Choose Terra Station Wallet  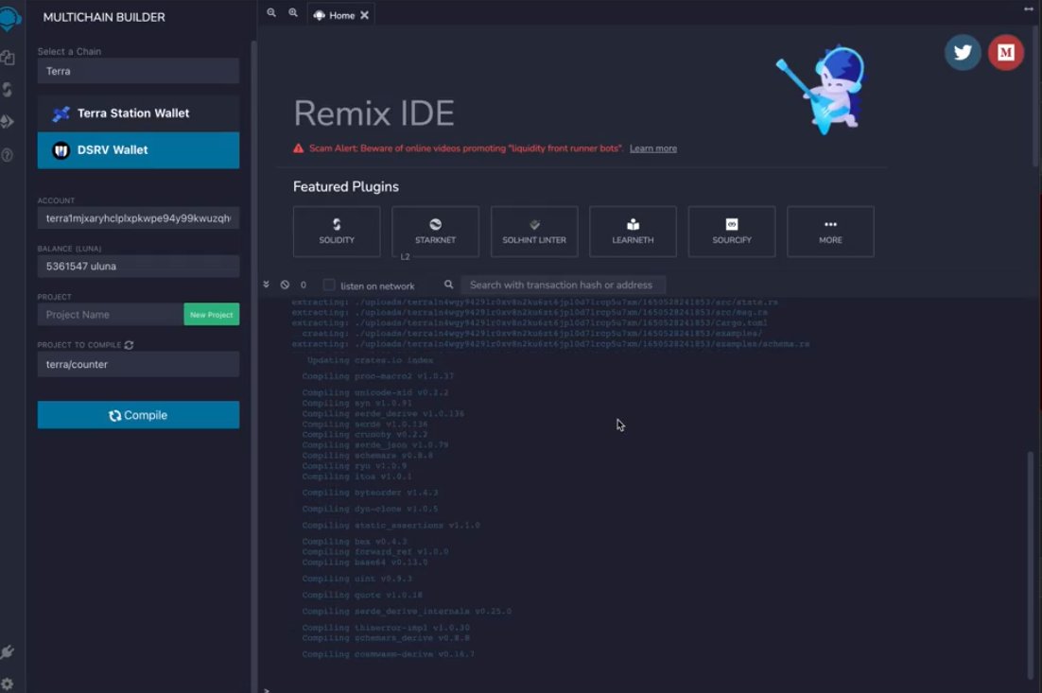tap(138, 113)
